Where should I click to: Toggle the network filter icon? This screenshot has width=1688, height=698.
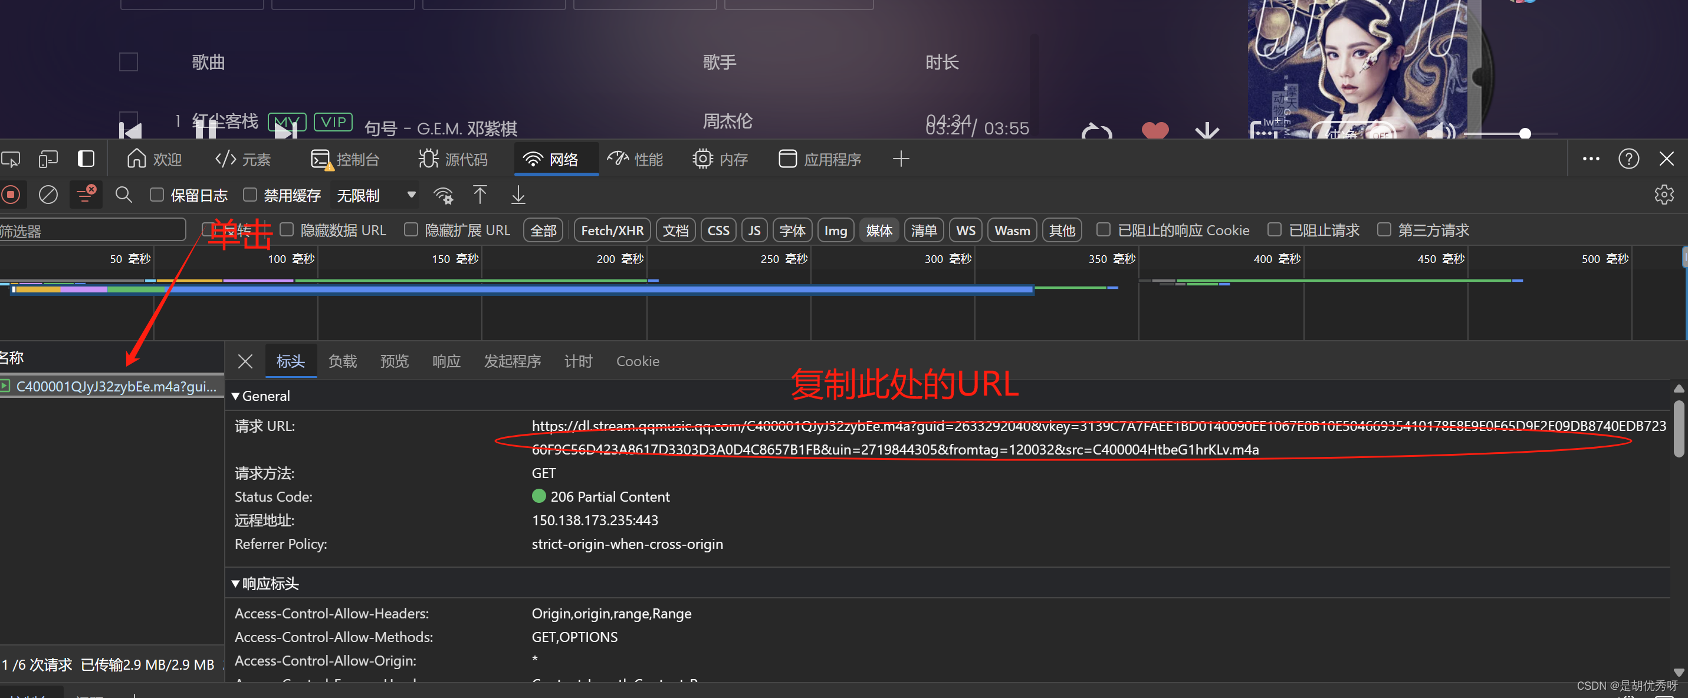pyautogui.click(x=86, y=195)
